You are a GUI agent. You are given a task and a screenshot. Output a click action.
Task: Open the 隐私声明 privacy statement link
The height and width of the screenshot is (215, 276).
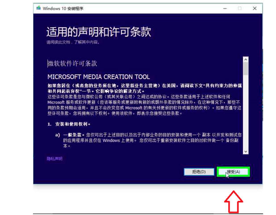click(x=54, y=158)
